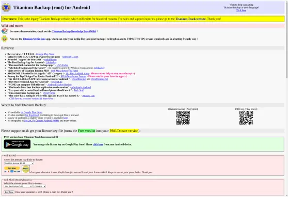This screenshot has height=197, width=288.
Task: Click the Skrill Buy Now button
Action: coord(9,192)
